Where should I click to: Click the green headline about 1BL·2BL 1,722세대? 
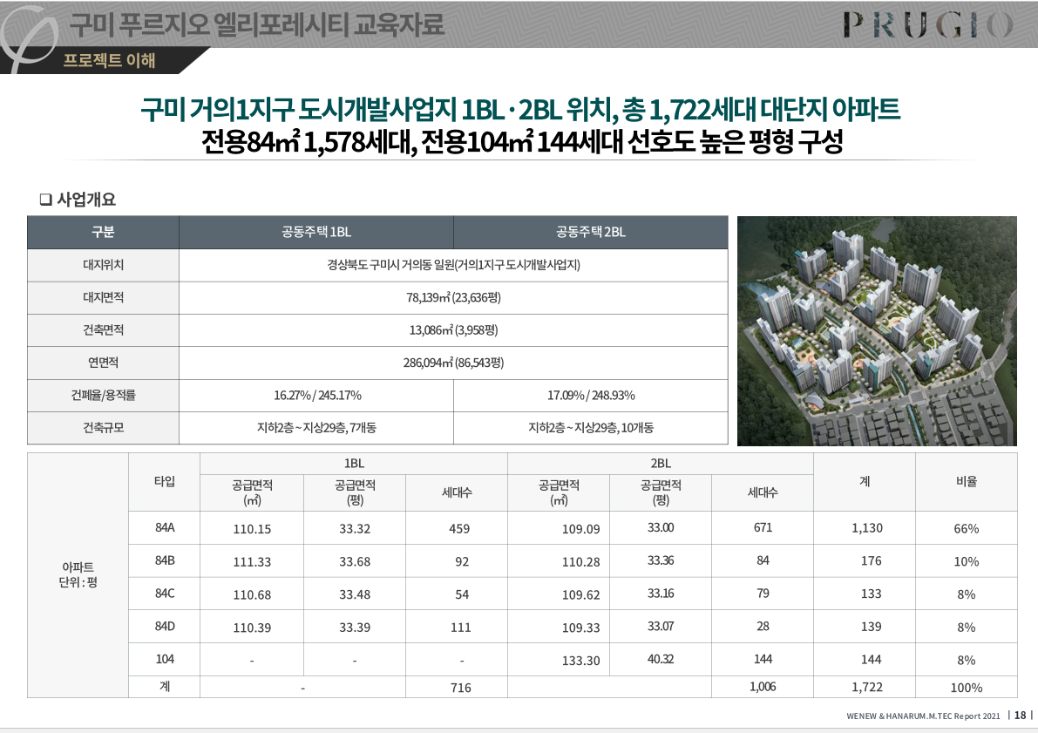pos(519,109)
